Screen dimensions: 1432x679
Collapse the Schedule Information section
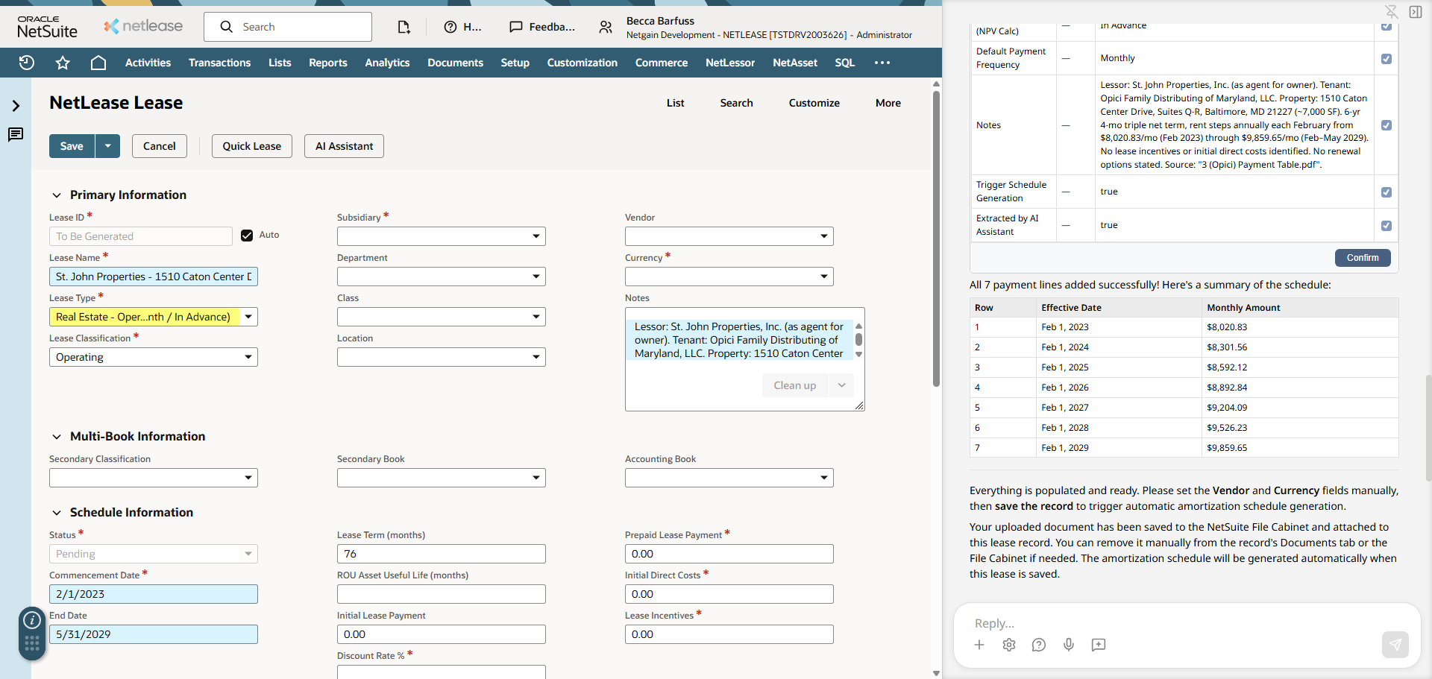pos(57,513)
